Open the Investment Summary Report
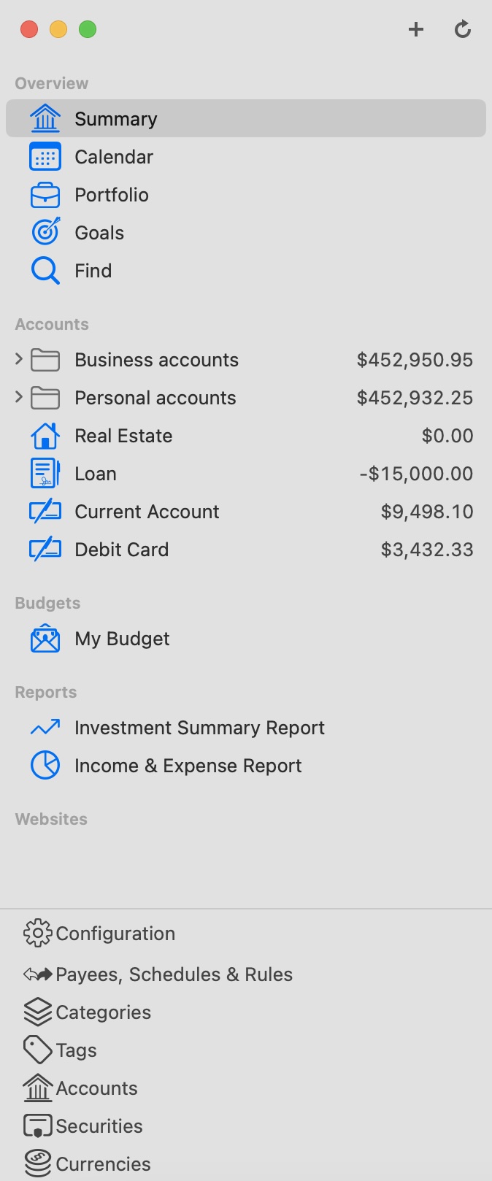The width and height of the screenshot is (492, 1181). point(199,728)
